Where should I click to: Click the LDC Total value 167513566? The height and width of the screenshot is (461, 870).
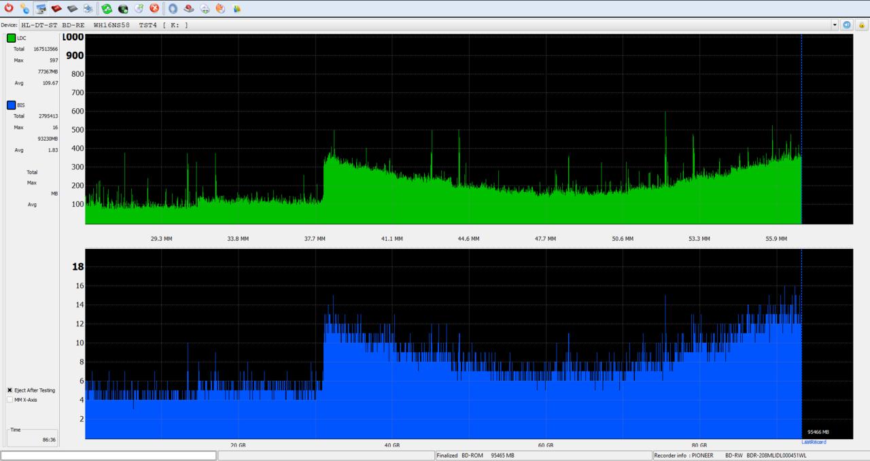click(46, 49)
